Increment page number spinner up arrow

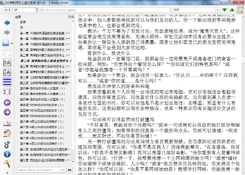click(37, 9)
